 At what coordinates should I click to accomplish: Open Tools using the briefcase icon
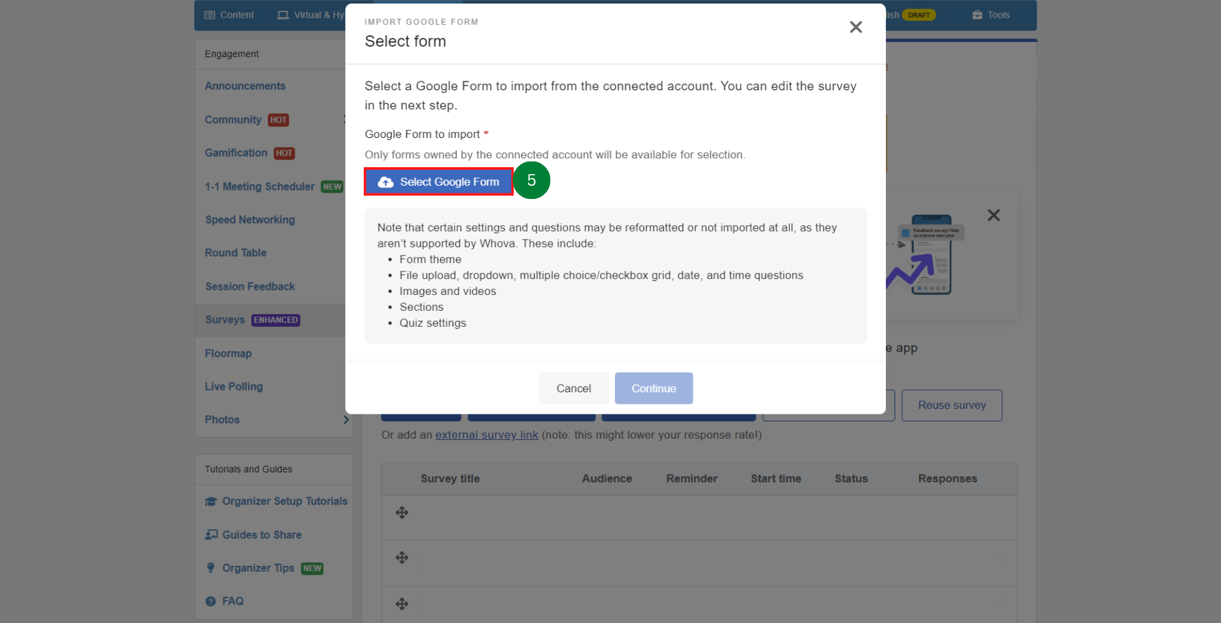[x=977, y=15]
